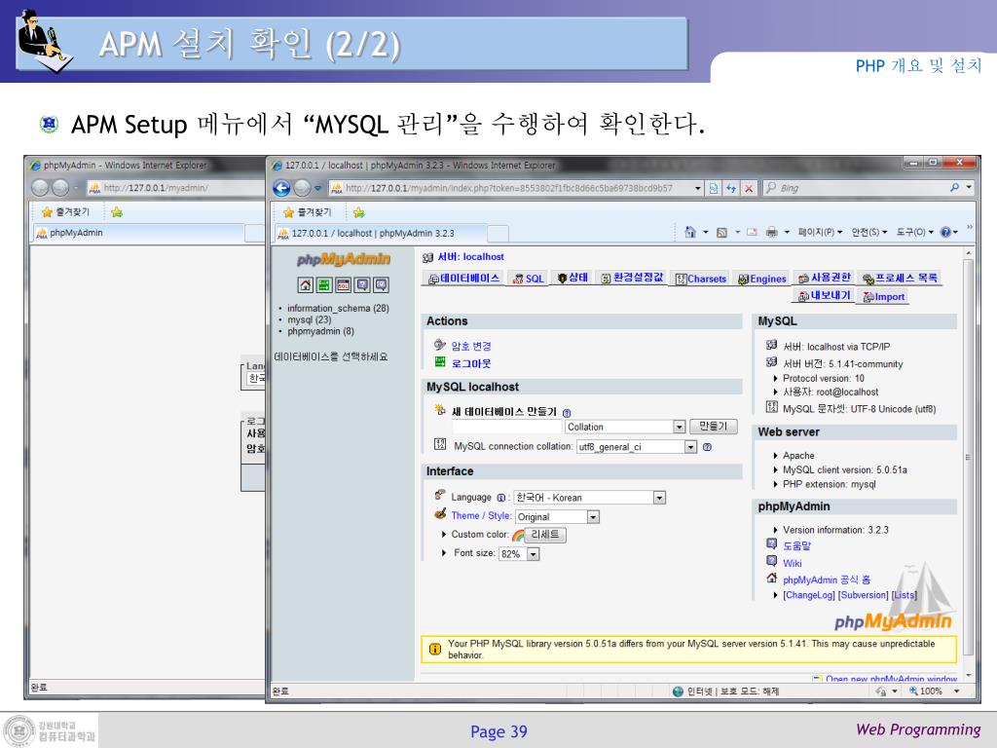Open the Engines tab
This screenshot has width=997, height=748.
coord(761,279)
